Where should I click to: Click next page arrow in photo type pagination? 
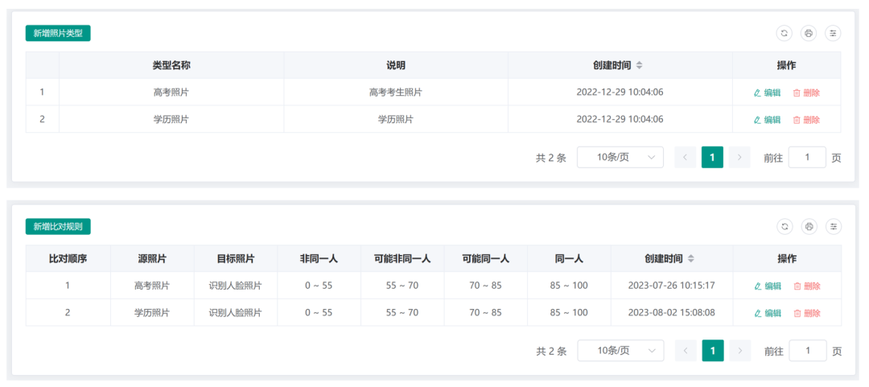[x=739, y=158]
